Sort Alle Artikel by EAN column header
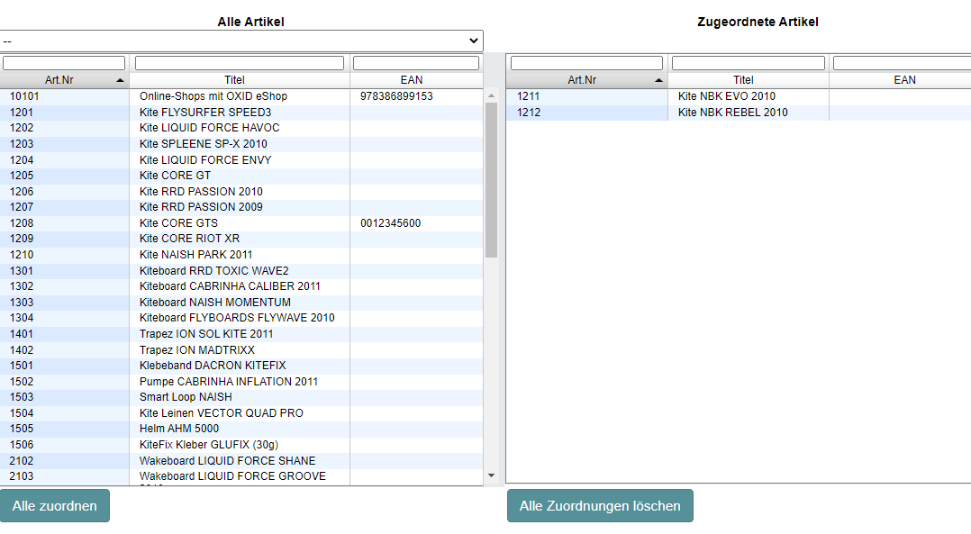This screenshot has height=534, width=971. coord(416,80)
